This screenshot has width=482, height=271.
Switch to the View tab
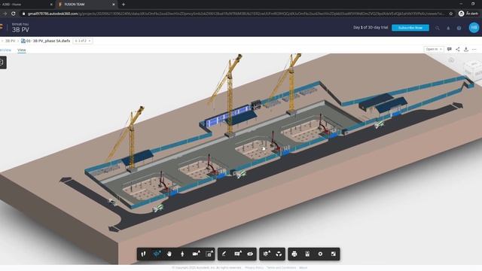(x=22, y=50)
